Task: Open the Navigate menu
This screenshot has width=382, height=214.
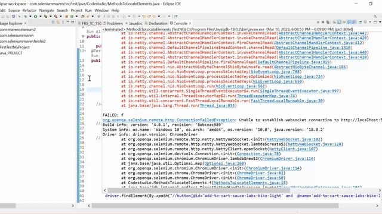Action: (x=47, y=11)
